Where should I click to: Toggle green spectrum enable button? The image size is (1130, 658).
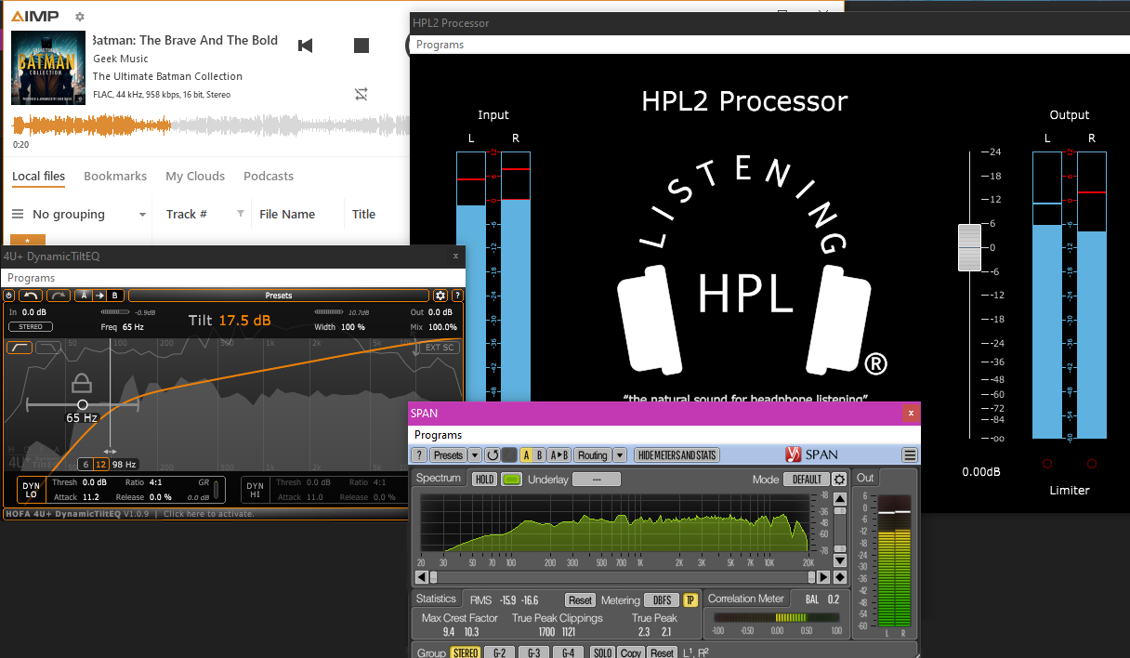coord(511,480)
